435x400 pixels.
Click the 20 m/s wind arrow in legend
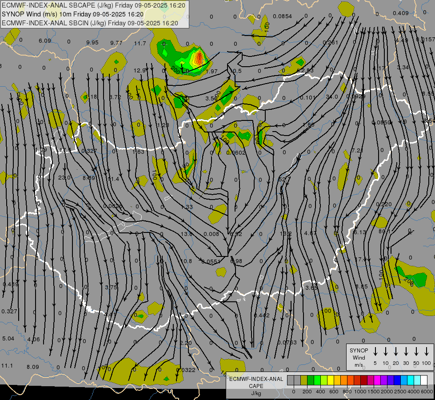click(x=396, y=352)
